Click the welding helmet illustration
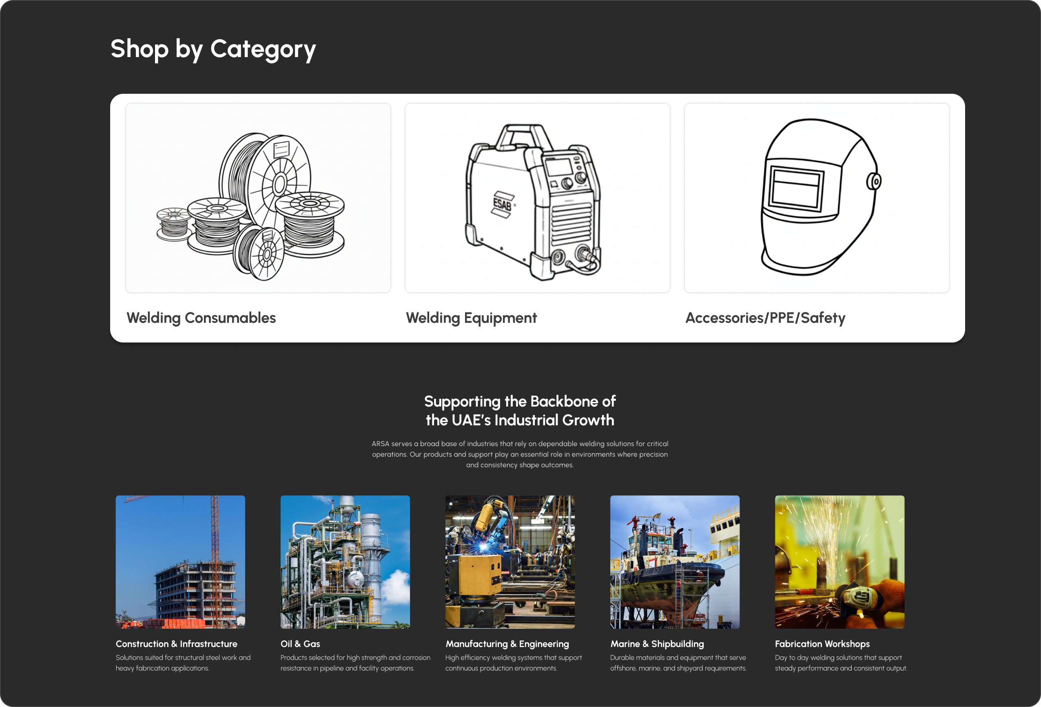Viewport: 1041px width, 707px height. point(817,198)
